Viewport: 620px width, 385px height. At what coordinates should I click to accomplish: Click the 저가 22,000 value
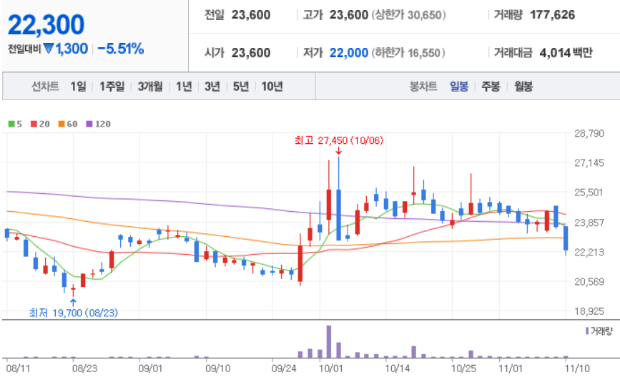tap(349, 53)
